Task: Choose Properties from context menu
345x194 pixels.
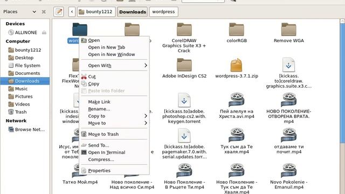Action: [x=114, y=170]
